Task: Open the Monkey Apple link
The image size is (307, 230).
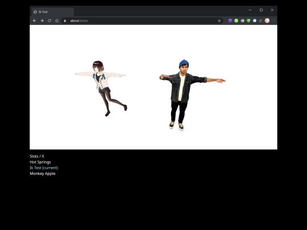Action: pyautogui.click(x=43, y=173)
